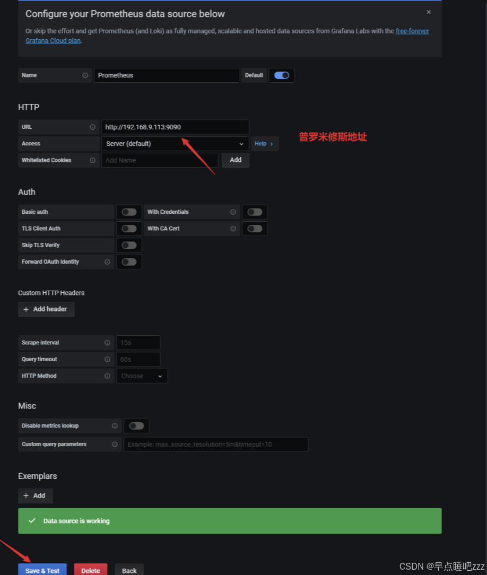Show Forward OAuth Identity info icon
The image size is (487, 575).
(107, 262)
